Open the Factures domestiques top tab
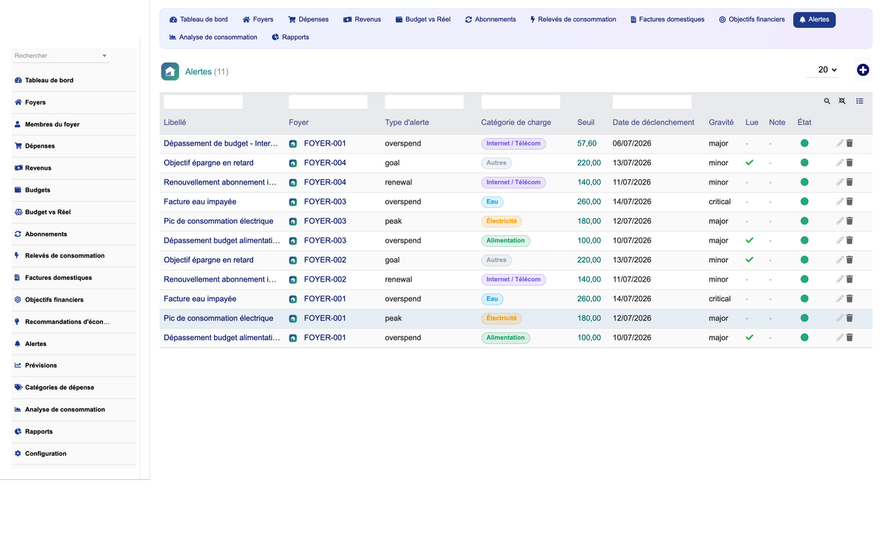This screenshot has width=882, height=546. [x=667, y=20]
